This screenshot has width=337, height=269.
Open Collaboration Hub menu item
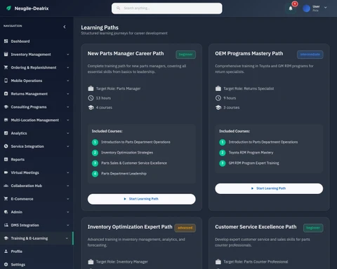[37, 186]
